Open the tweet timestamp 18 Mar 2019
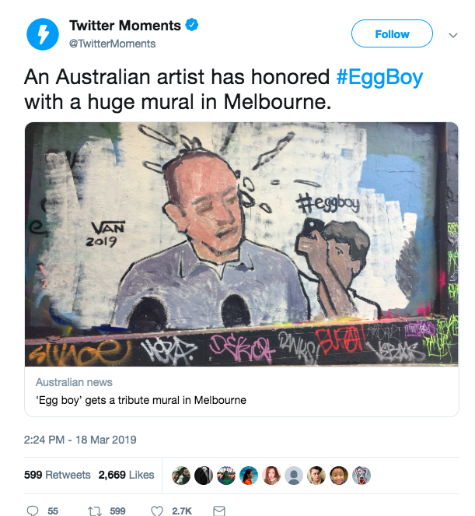The height and width of the screenshot is (516, 475). pos(80,440)
